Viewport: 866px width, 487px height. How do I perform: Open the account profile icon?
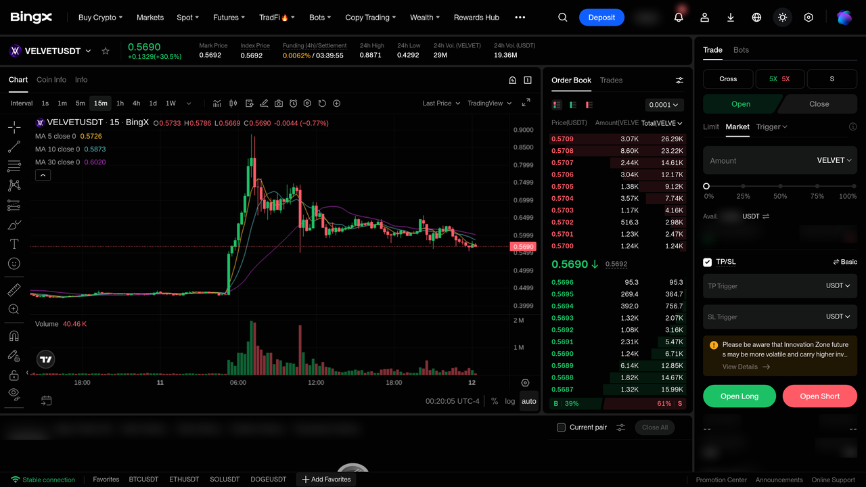coord(704,18)
